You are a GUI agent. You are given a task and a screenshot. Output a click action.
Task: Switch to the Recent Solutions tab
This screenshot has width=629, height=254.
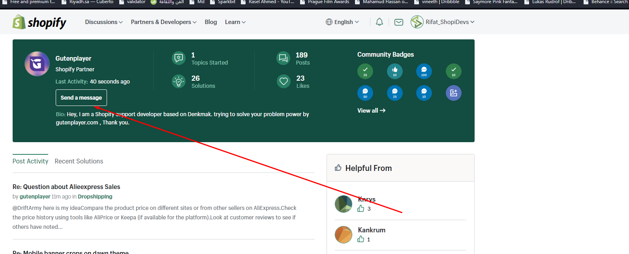79,161
